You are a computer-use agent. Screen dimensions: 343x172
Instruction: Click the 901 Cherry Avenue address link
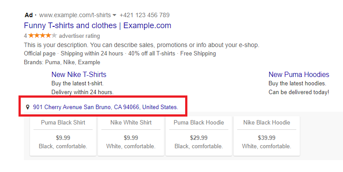tap(106, 107)
